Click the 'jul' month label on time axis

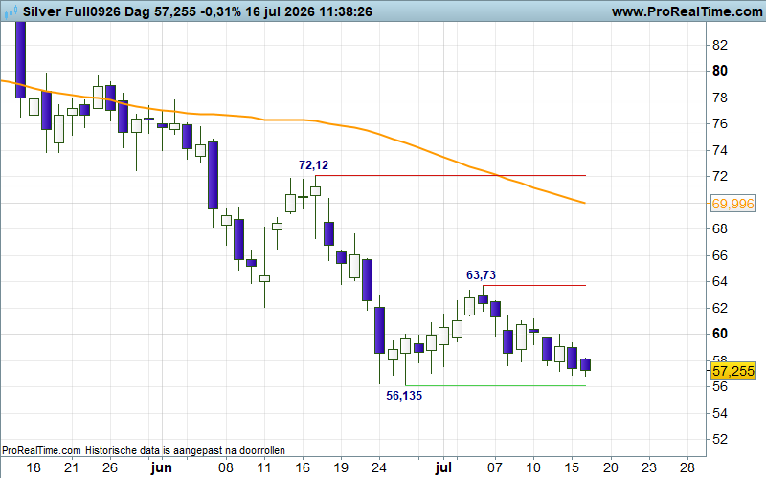443,467
